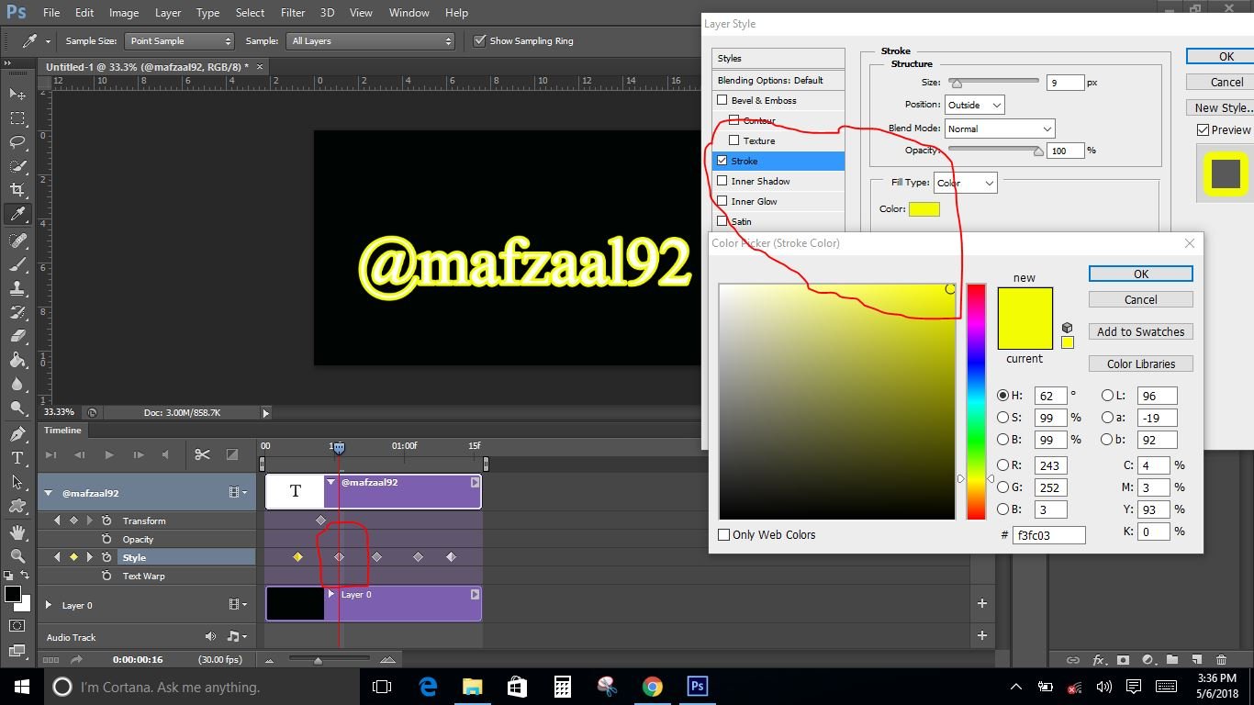The height and width of the screenshot is (705, 1254).
Task: Go to the first frame of the timeline
Action: tap(50, 454)
